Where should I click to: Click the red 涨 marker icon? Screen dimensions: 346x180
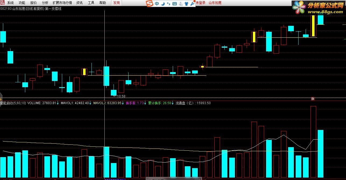313,99
